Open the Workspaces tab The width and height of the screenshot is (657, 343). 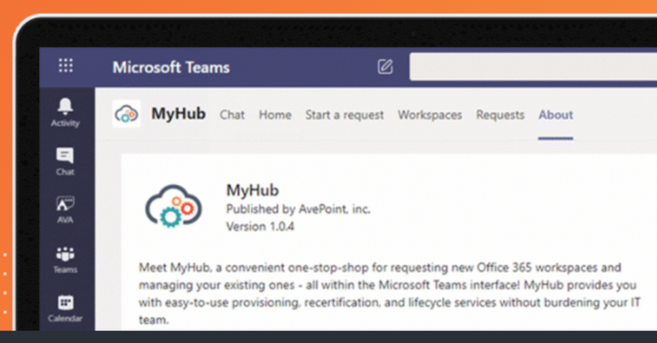[430, 115]
